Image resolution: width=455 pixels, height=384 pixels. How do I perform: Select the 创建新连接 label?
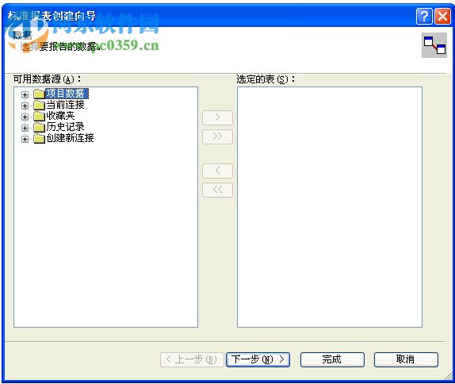70,138
